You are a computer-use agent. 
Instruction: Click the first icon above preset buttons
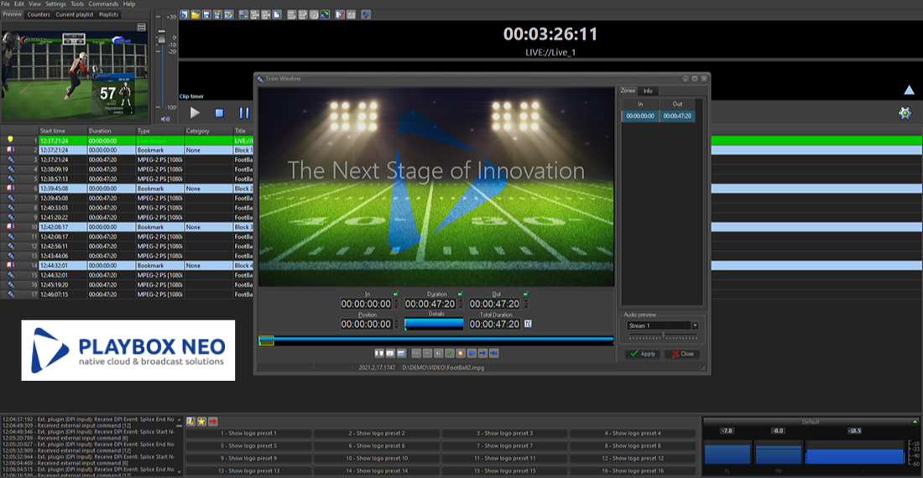click(190, 422)
